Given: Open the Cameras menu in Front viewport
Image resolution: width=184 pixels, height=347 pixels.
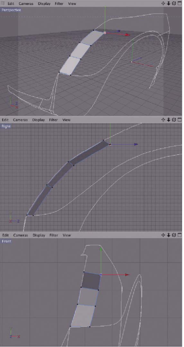Looking at the screenshot, I should pyautogui.click(x=21, y=235).
